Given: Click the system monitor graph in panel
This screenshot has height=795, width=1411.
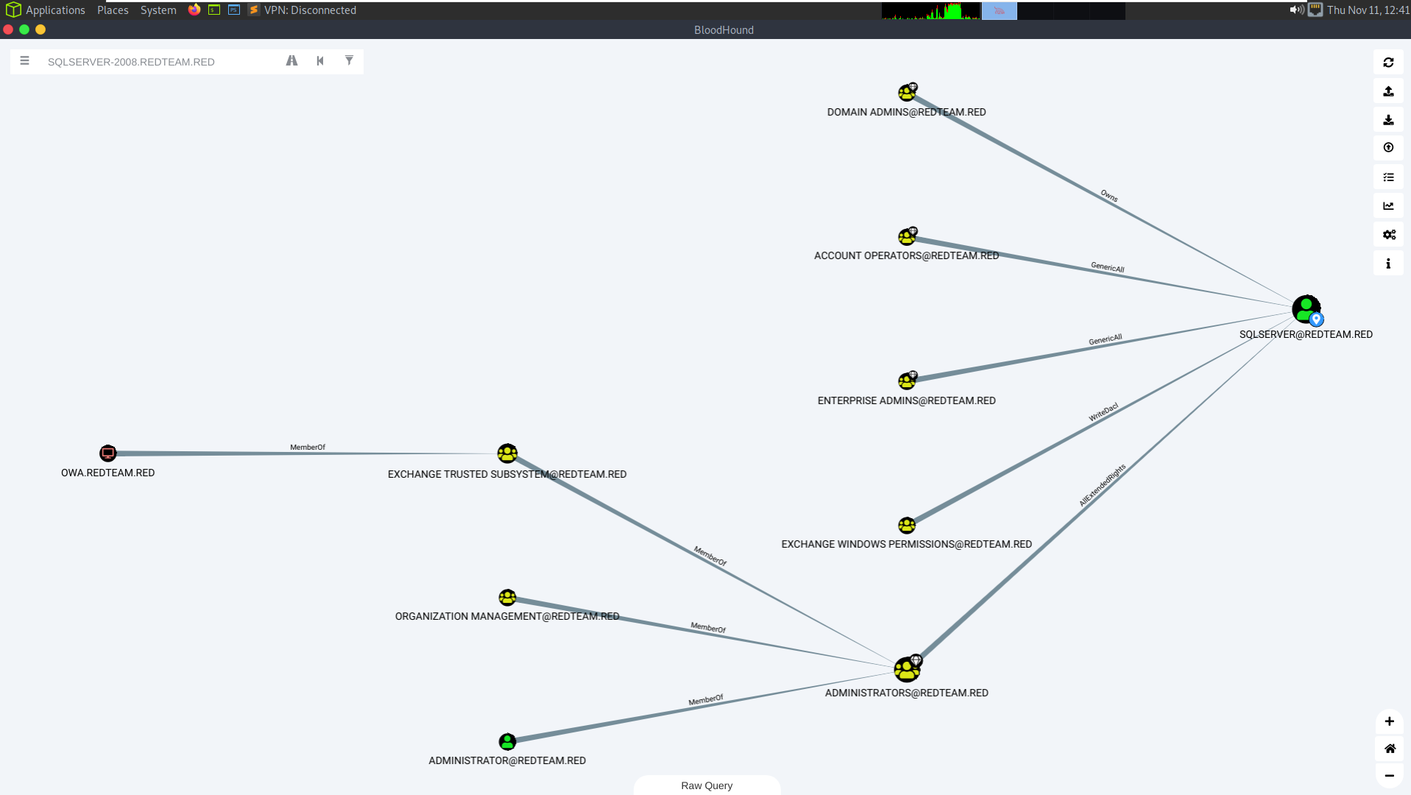Looking at the screenshot, I should point(931,10).
